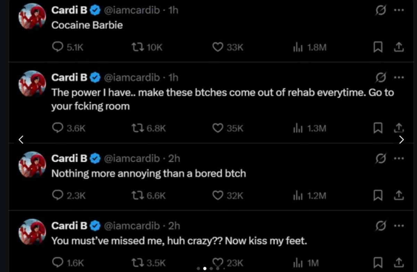Screen dimensions: 417x272
Task: Open reply for the rehab tweet
Action: pyautogui.click(x=57, y=128)
